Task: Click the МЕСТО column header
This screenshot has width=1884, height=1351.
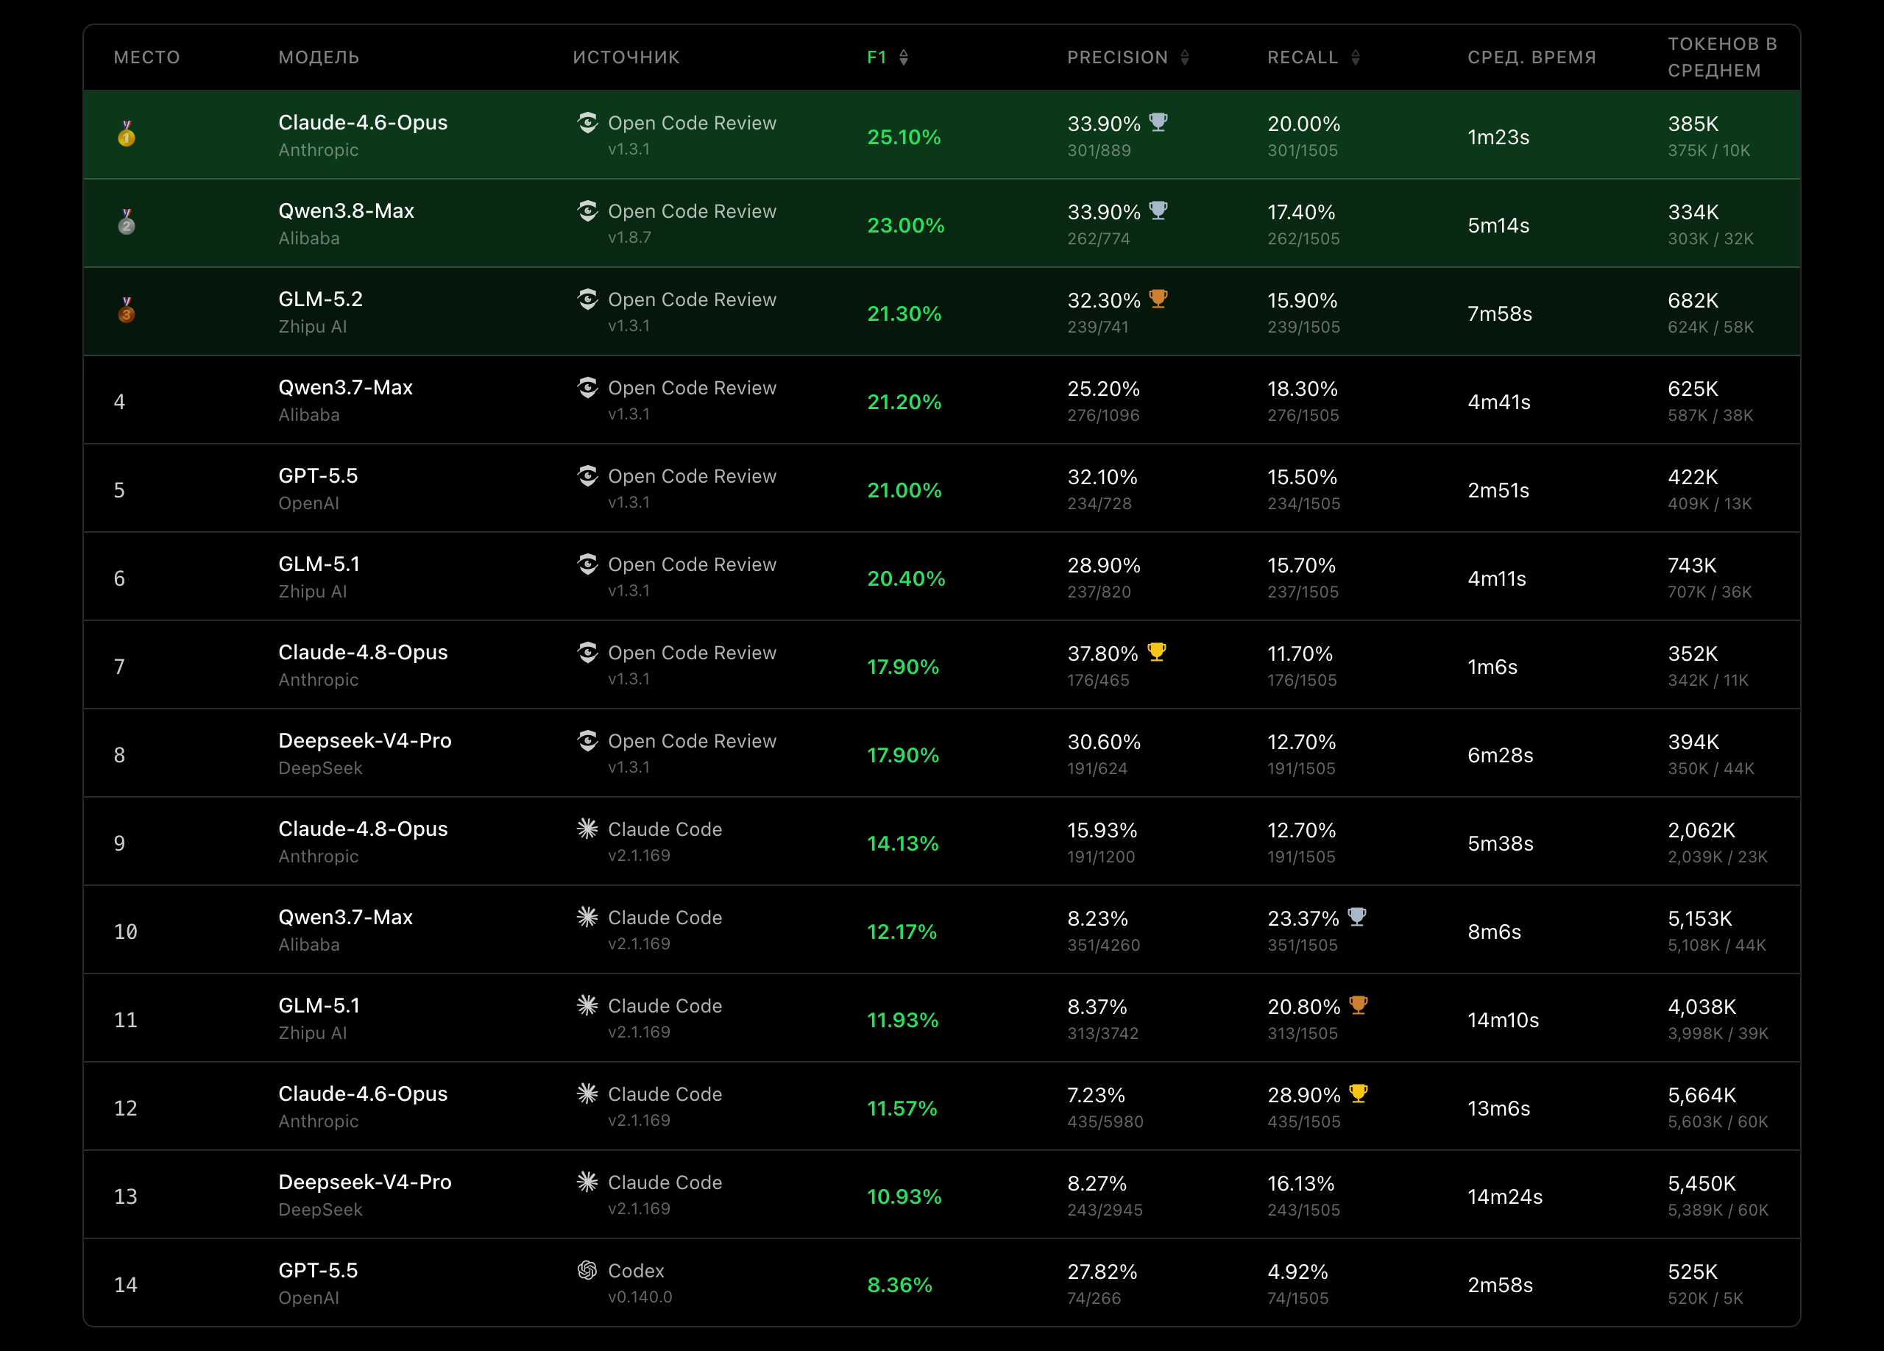Action: [147, 57]
